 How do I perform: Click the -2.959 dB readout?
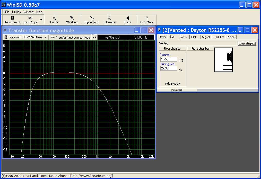112,38
